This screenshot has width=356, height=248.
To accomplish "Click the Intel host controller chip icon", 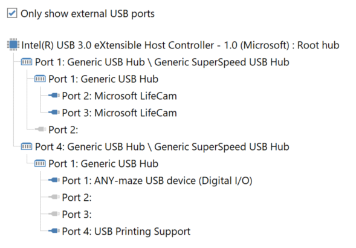I will click(13, 44).
